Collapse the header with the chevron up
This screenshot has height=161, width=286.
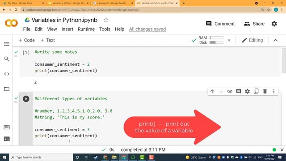tap(275, 40)
